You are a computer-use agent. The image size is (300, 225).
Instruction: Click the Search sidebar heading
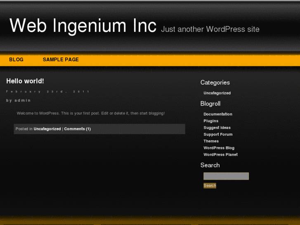[x=210, y=165]
